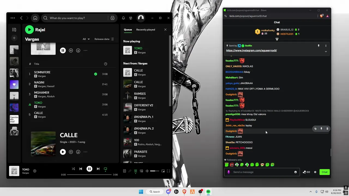Toggle saved checkmark on SOMNIFERE track

pos(95,74)
